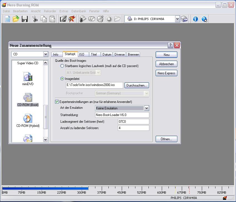Open the Art der Emulation dropdown
This screenshot has width=236, height=202.
tap(146, 108)
